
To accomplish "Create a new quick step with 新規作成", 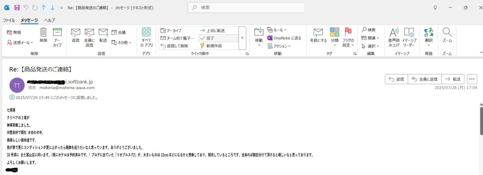I will coord(211,46).
